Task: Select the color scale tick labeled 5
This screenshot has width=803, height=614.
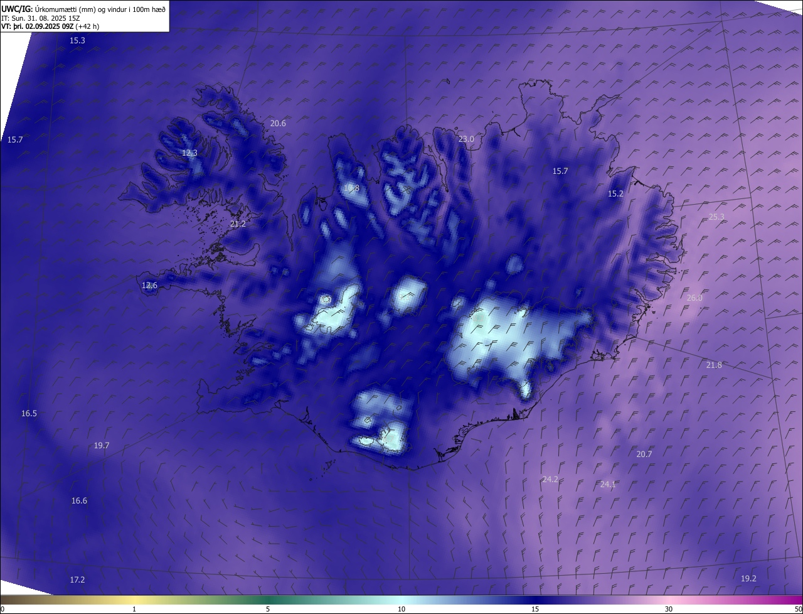Action: 268,609
